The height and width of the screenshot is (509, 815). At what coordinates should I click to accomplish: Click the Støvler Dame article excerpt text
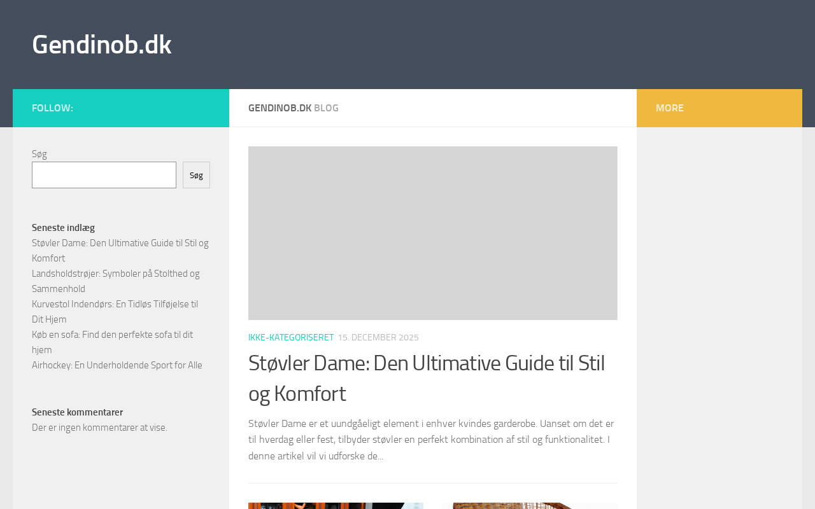coord(431,440)
